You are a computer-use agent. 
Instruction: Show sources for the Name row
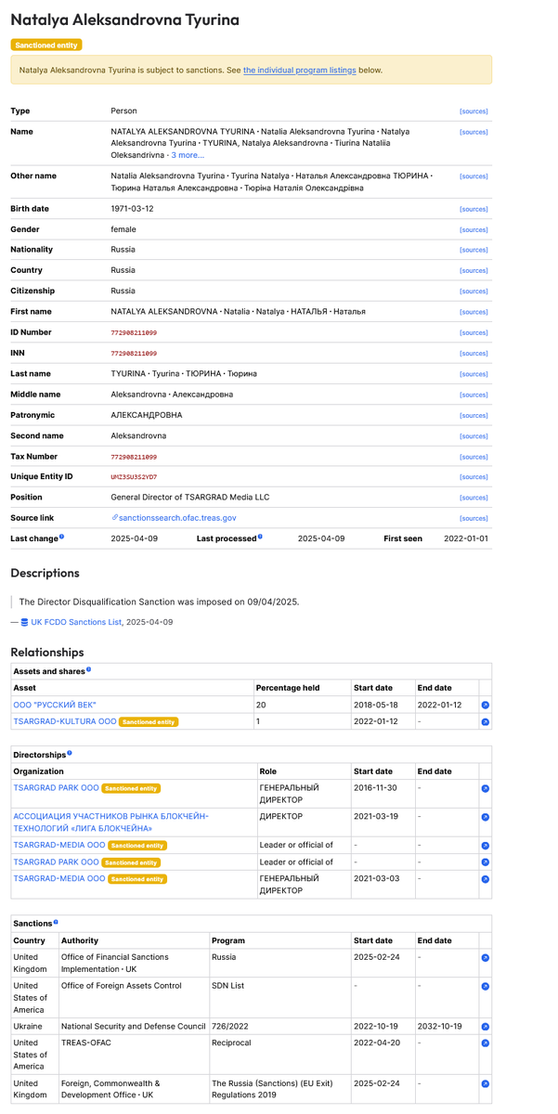click(x=474, y=132)
